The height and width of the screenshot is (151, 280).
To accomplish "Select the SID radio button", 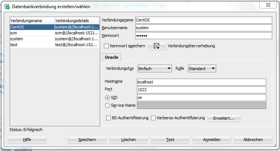I will click(107, 97).
